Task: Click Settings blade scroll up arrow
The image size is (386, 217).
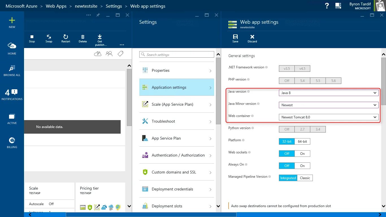Action: (218, 54)
